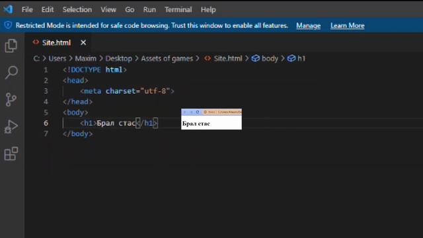
Task: Click the Desktop breadcrumb segment
Action: [x=119, y=59]
